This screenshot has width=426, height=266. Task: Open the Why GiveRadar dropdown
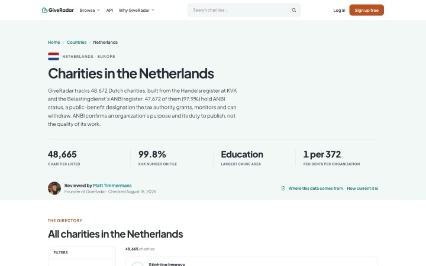point(137,10)
